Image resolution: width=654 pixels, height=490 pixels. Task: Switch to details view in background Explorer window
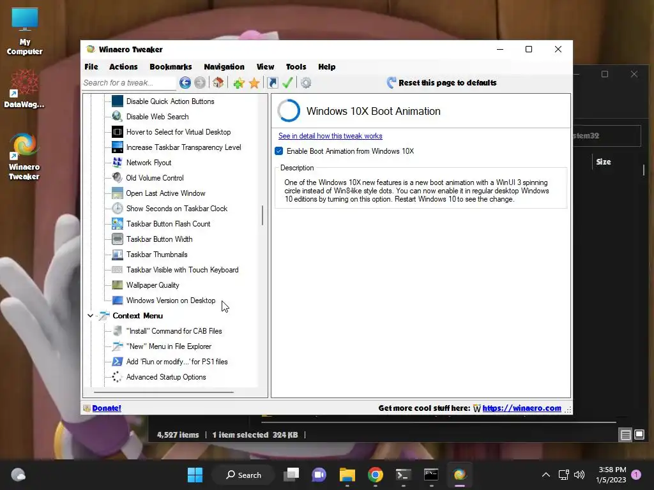pos(626,435)
